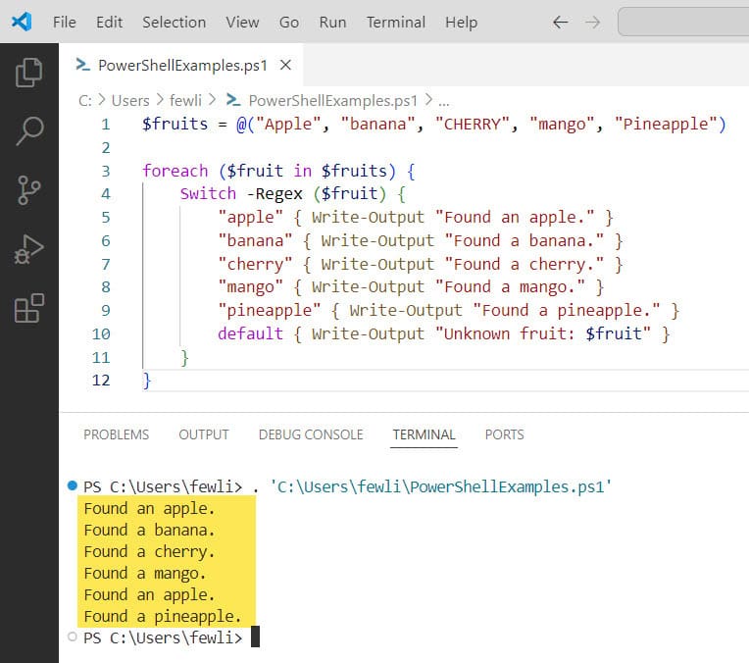Open the Extensions view
Viewport: 749px width, 663px height.
29,308
